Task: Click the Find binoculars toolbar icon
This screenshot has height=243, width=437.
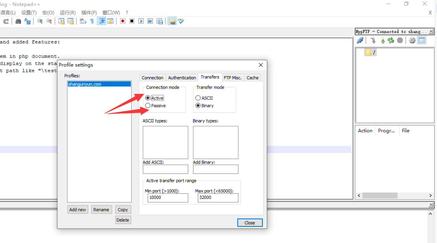Action: point(18,21)
